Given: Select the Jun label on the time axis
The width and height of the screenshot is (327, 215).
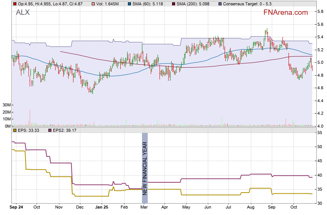Looking at the screenshot, I should pyautogui.click(x=207, y=208).
